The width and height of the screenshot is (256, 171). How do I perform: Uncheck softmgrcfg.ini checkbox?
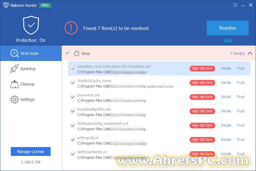click(73, 140)
